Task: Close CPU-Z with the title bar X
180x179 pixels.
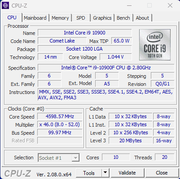Action: (170, 6)
